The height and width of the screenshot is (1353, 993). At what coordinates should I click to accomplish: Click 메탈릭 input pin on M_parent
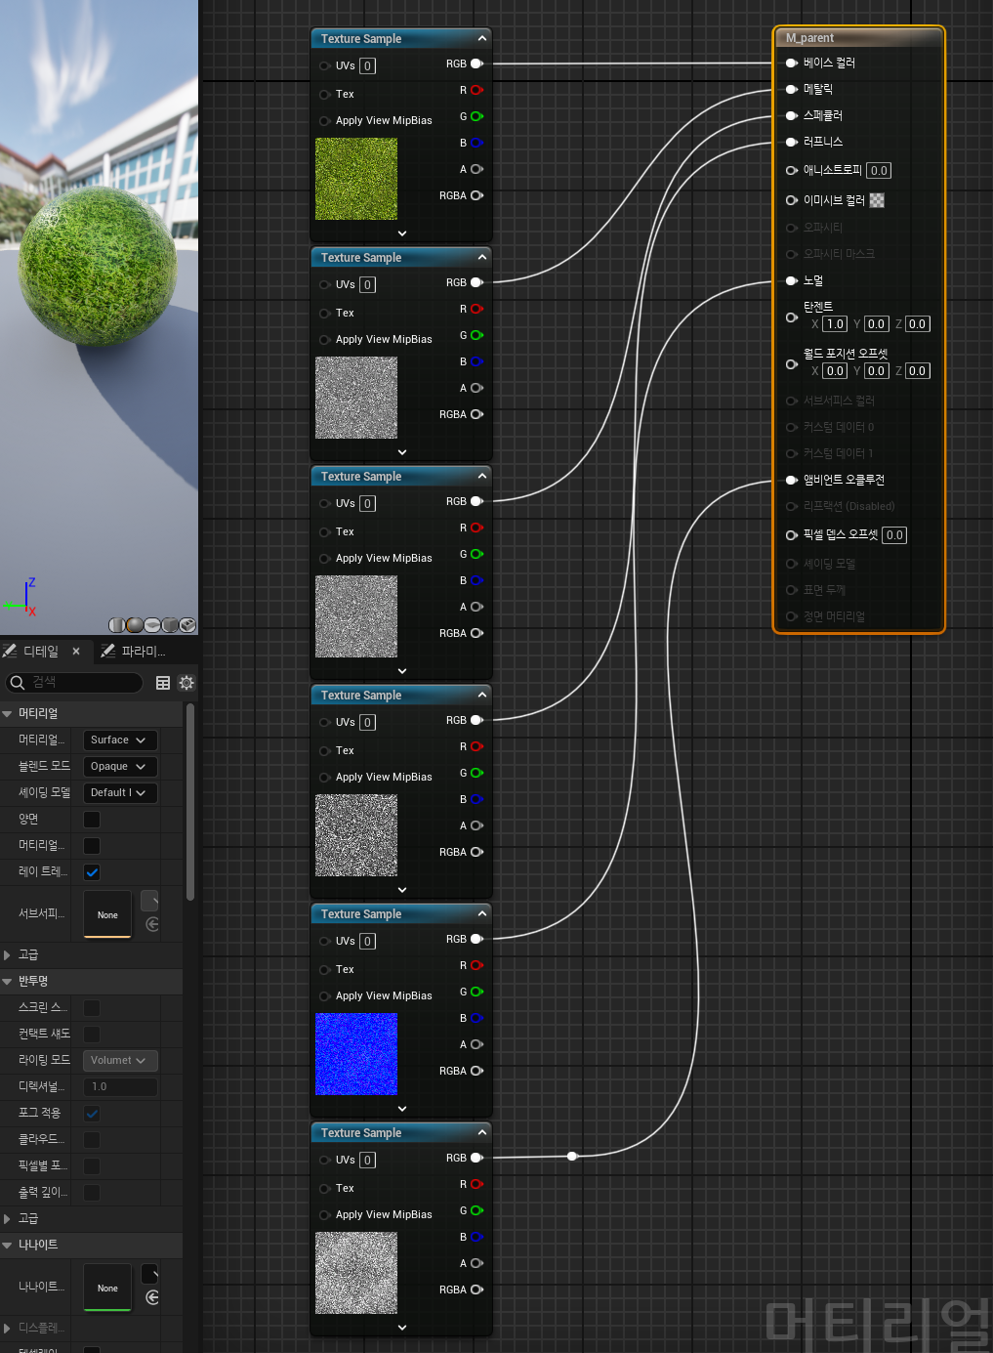pos(792,89)
